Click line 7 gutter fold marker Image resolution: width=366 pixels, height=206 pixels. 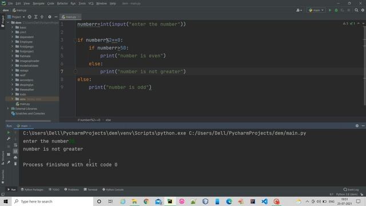pyautogui.click(x=75, y=72)
